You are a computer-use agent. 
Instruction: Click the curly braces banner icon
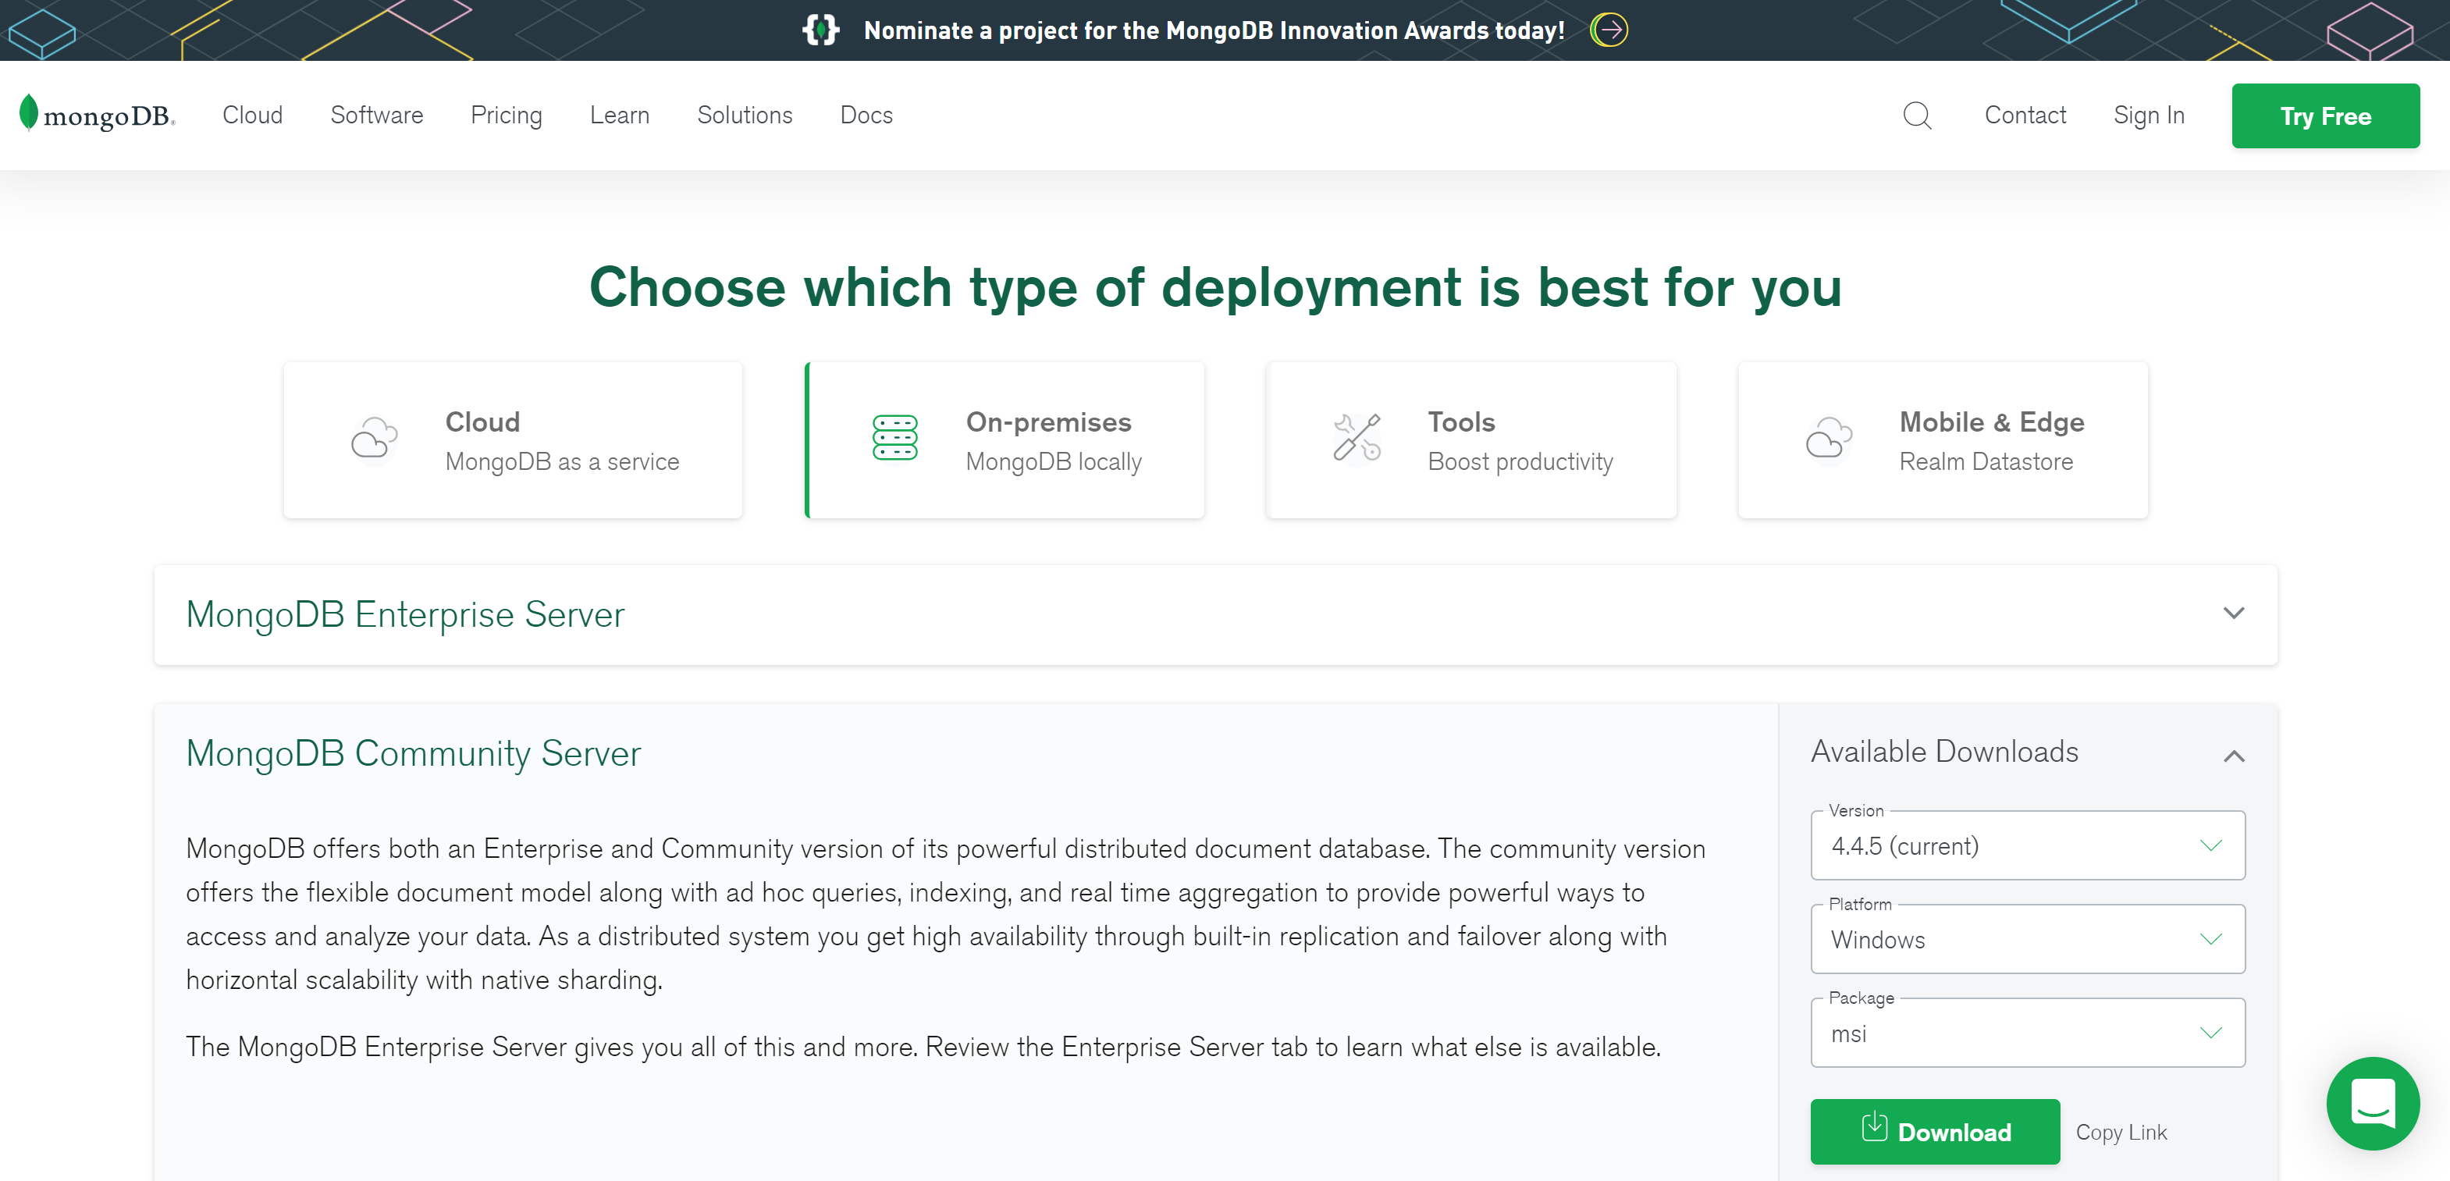click(x=820, y=30)
